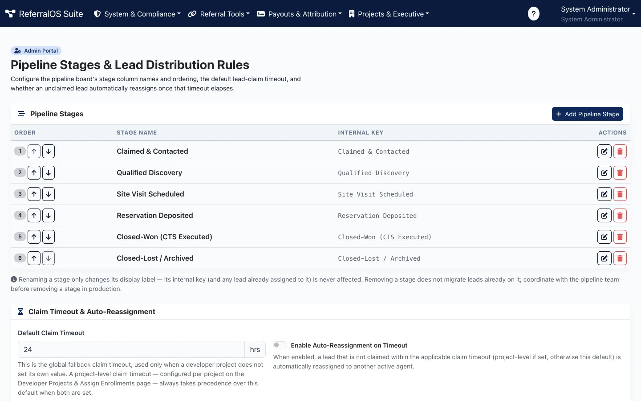Click the Pipeline Stages section heading
The height and width of the screenshot is (401, 641).
point(57,114)
